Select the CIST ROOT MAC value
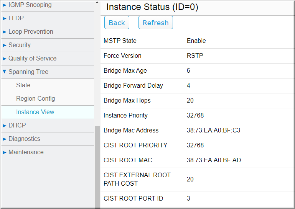Viewport: 295px width, 209px height. [214, 160]
